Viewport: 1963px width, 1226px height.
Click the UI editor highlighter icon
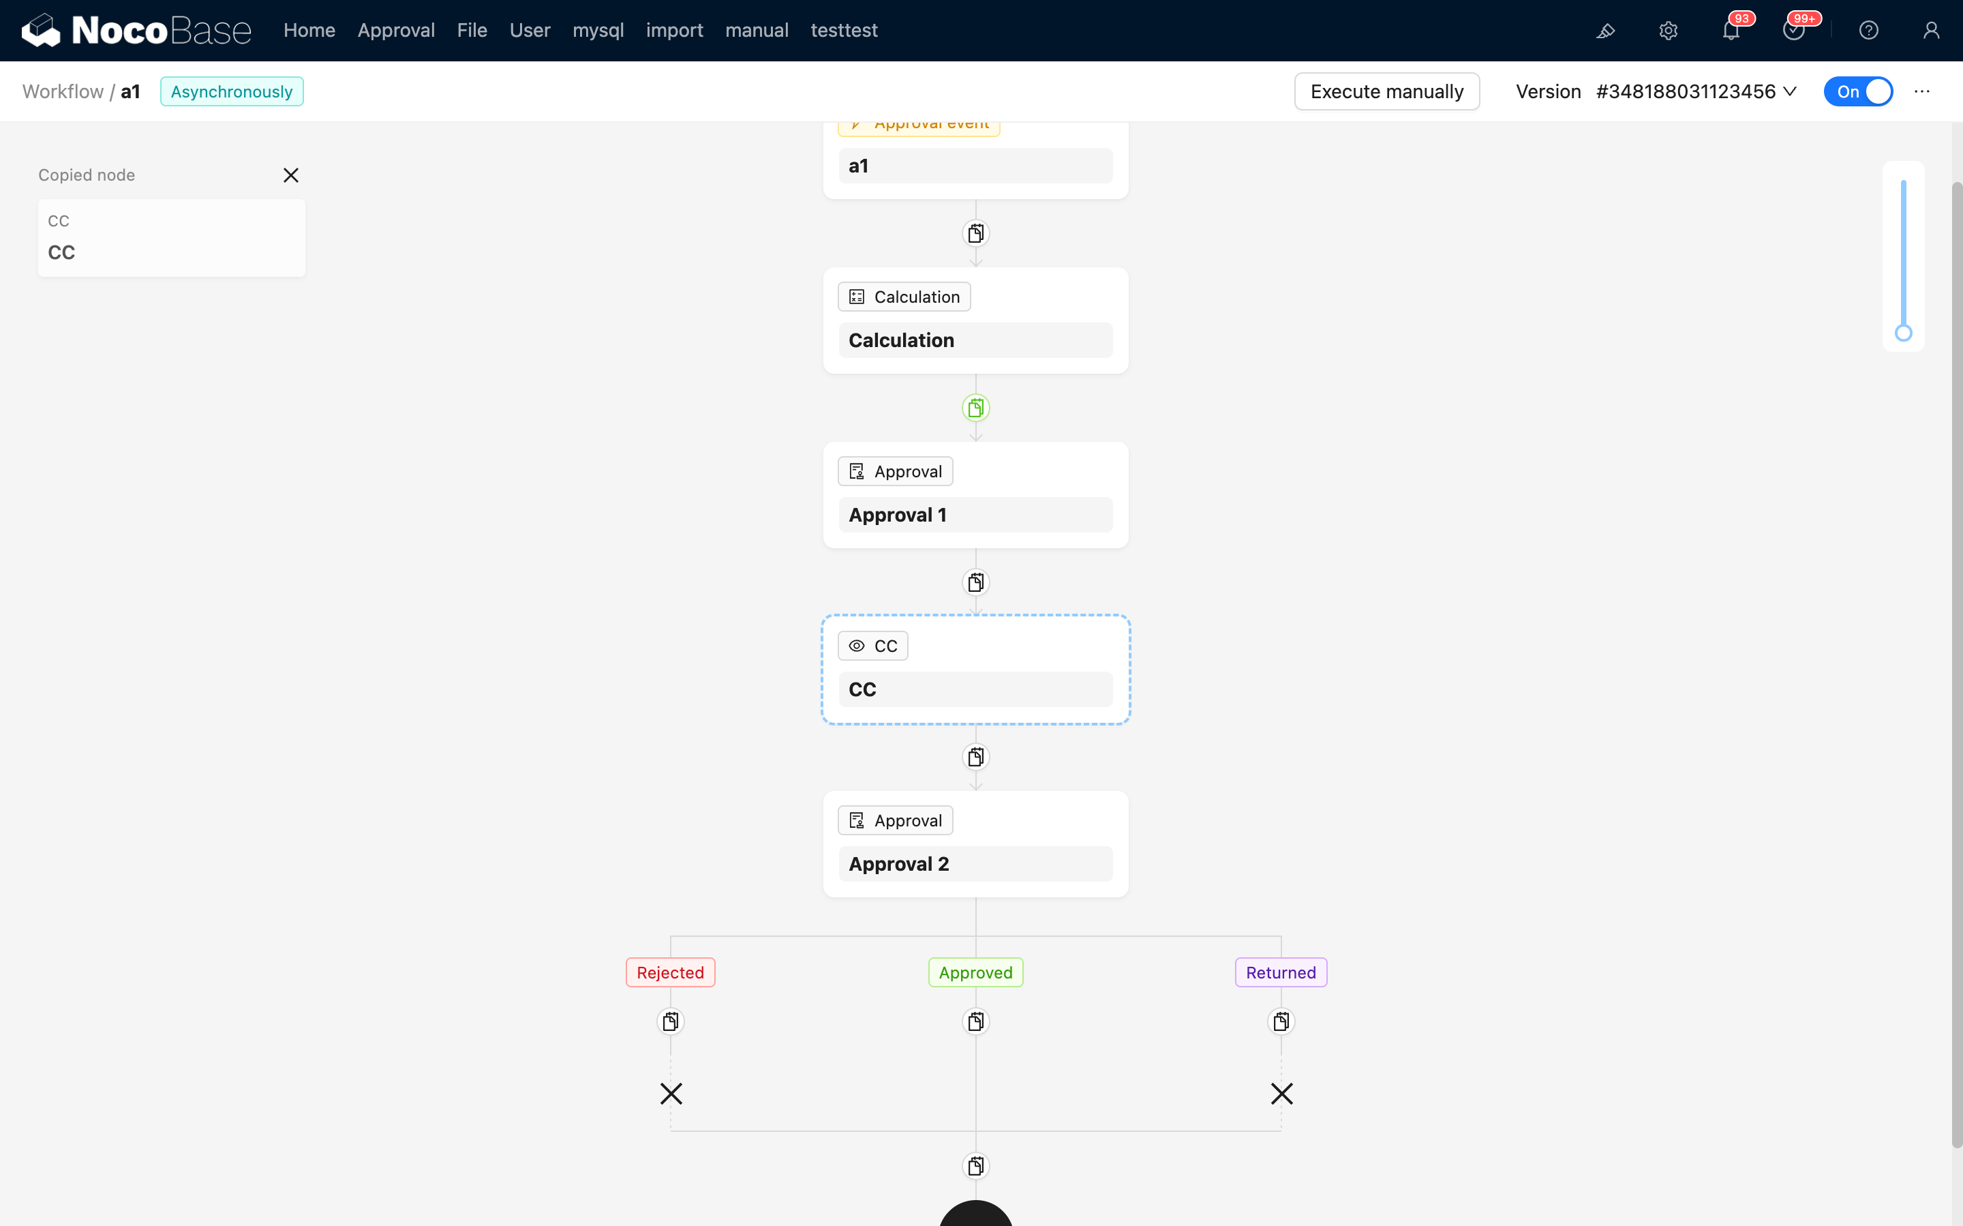pyautogui.click(x=1604, y=31)
